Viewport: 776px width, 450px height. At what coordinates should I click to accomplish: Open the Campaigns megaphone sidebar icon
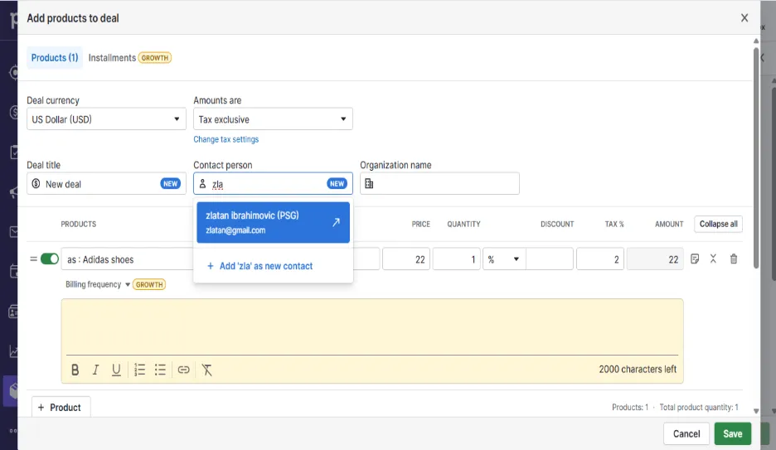click(x=13, y=192)
